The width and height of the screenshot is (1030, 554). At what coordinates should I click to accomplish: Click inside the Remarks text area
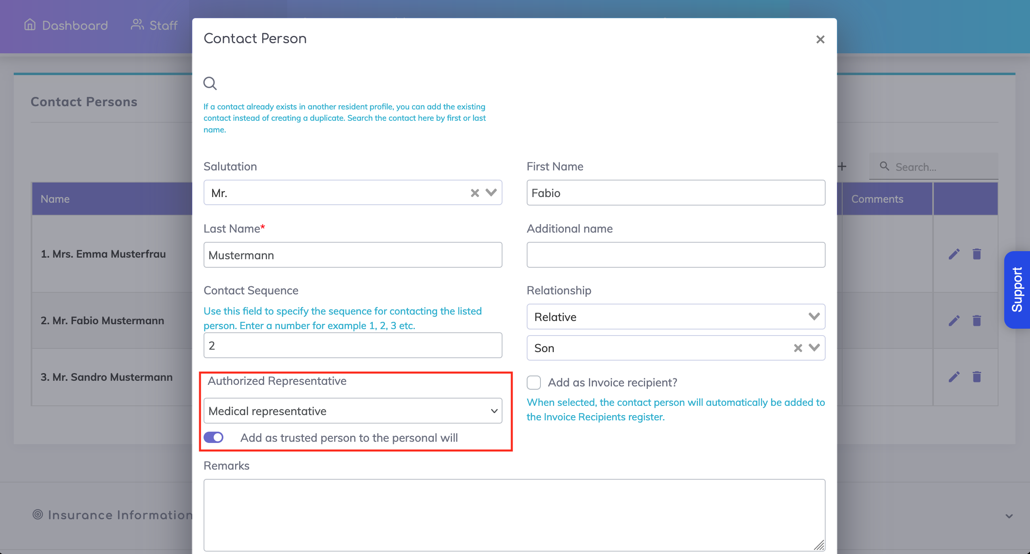(x=514, y=514)
